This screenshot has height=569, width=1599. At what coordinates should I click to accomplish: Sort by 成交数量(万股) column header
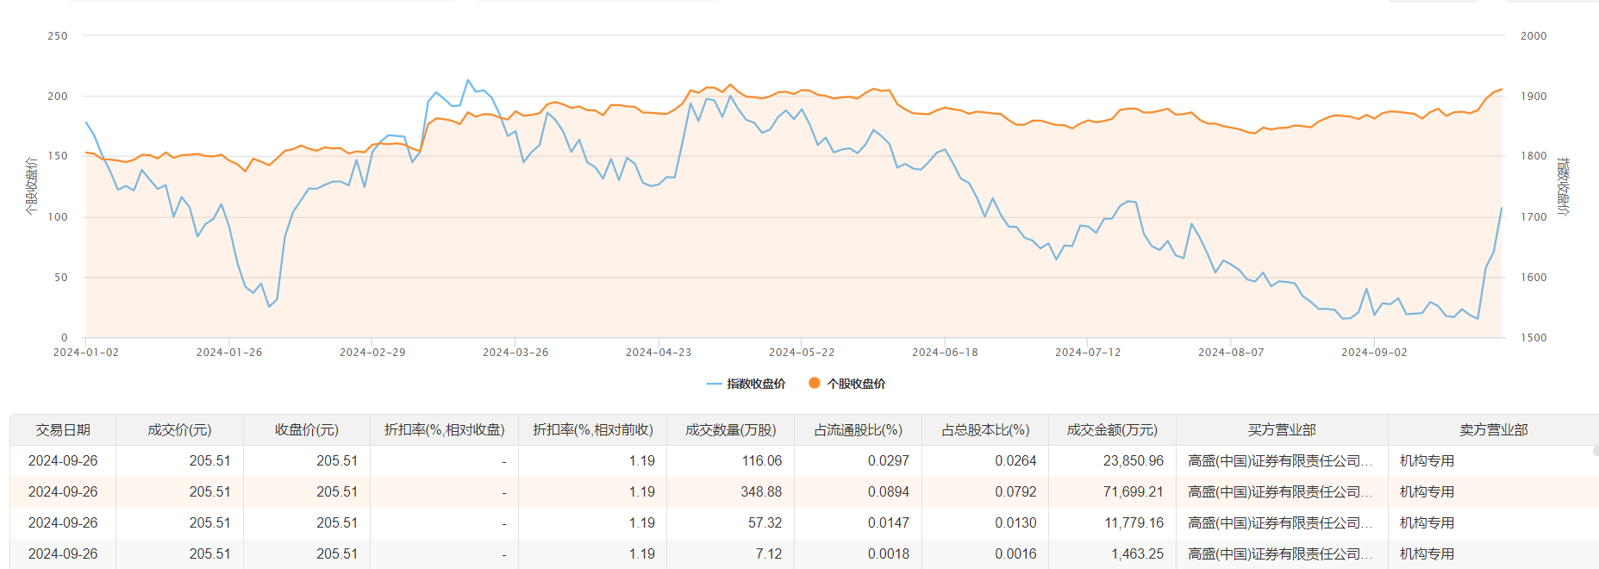tap(730, 429)
